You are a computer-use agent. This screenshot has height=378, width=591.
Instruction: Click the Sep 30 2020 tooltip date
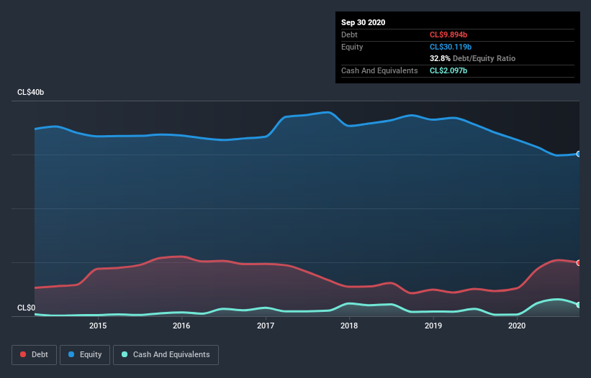(x=363, y=22)
